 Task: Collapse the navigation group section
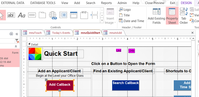click(x=16, y=46)
